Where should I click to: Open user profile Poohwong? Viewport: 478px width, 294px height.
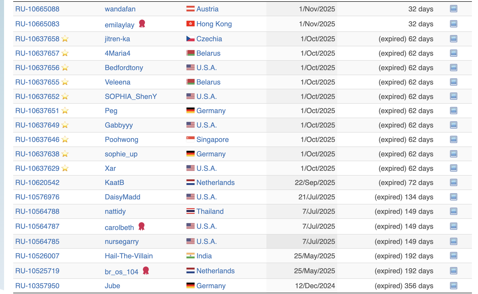pyautogui.click(x=122, y=139)
